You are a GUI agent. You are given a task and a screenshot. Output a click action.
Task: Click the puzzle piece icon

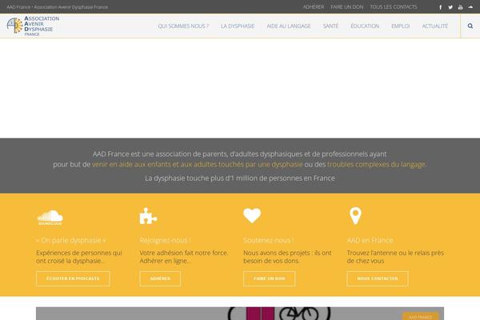[148, 216]
